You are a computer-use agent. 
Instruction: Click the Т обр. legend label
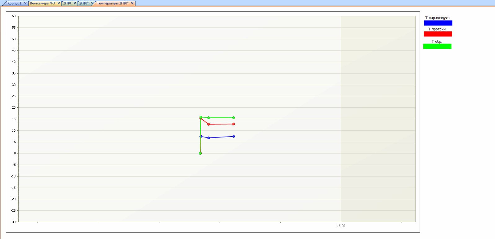[x=437, y=41]
